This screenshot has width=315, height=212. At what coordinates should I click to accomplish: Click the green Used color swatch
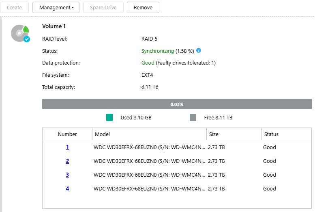coord(109,117)
